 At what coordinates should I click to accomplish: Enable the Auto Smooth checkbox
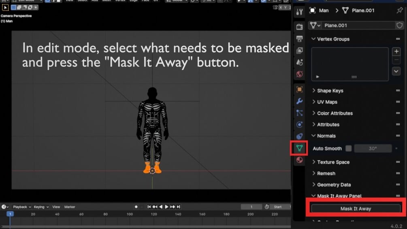coord(348,148)
